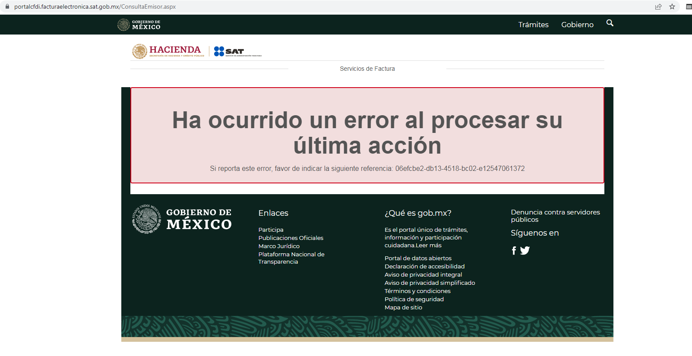
Task: Click the Servicios de Factura heading
Action: coord(367,69)
